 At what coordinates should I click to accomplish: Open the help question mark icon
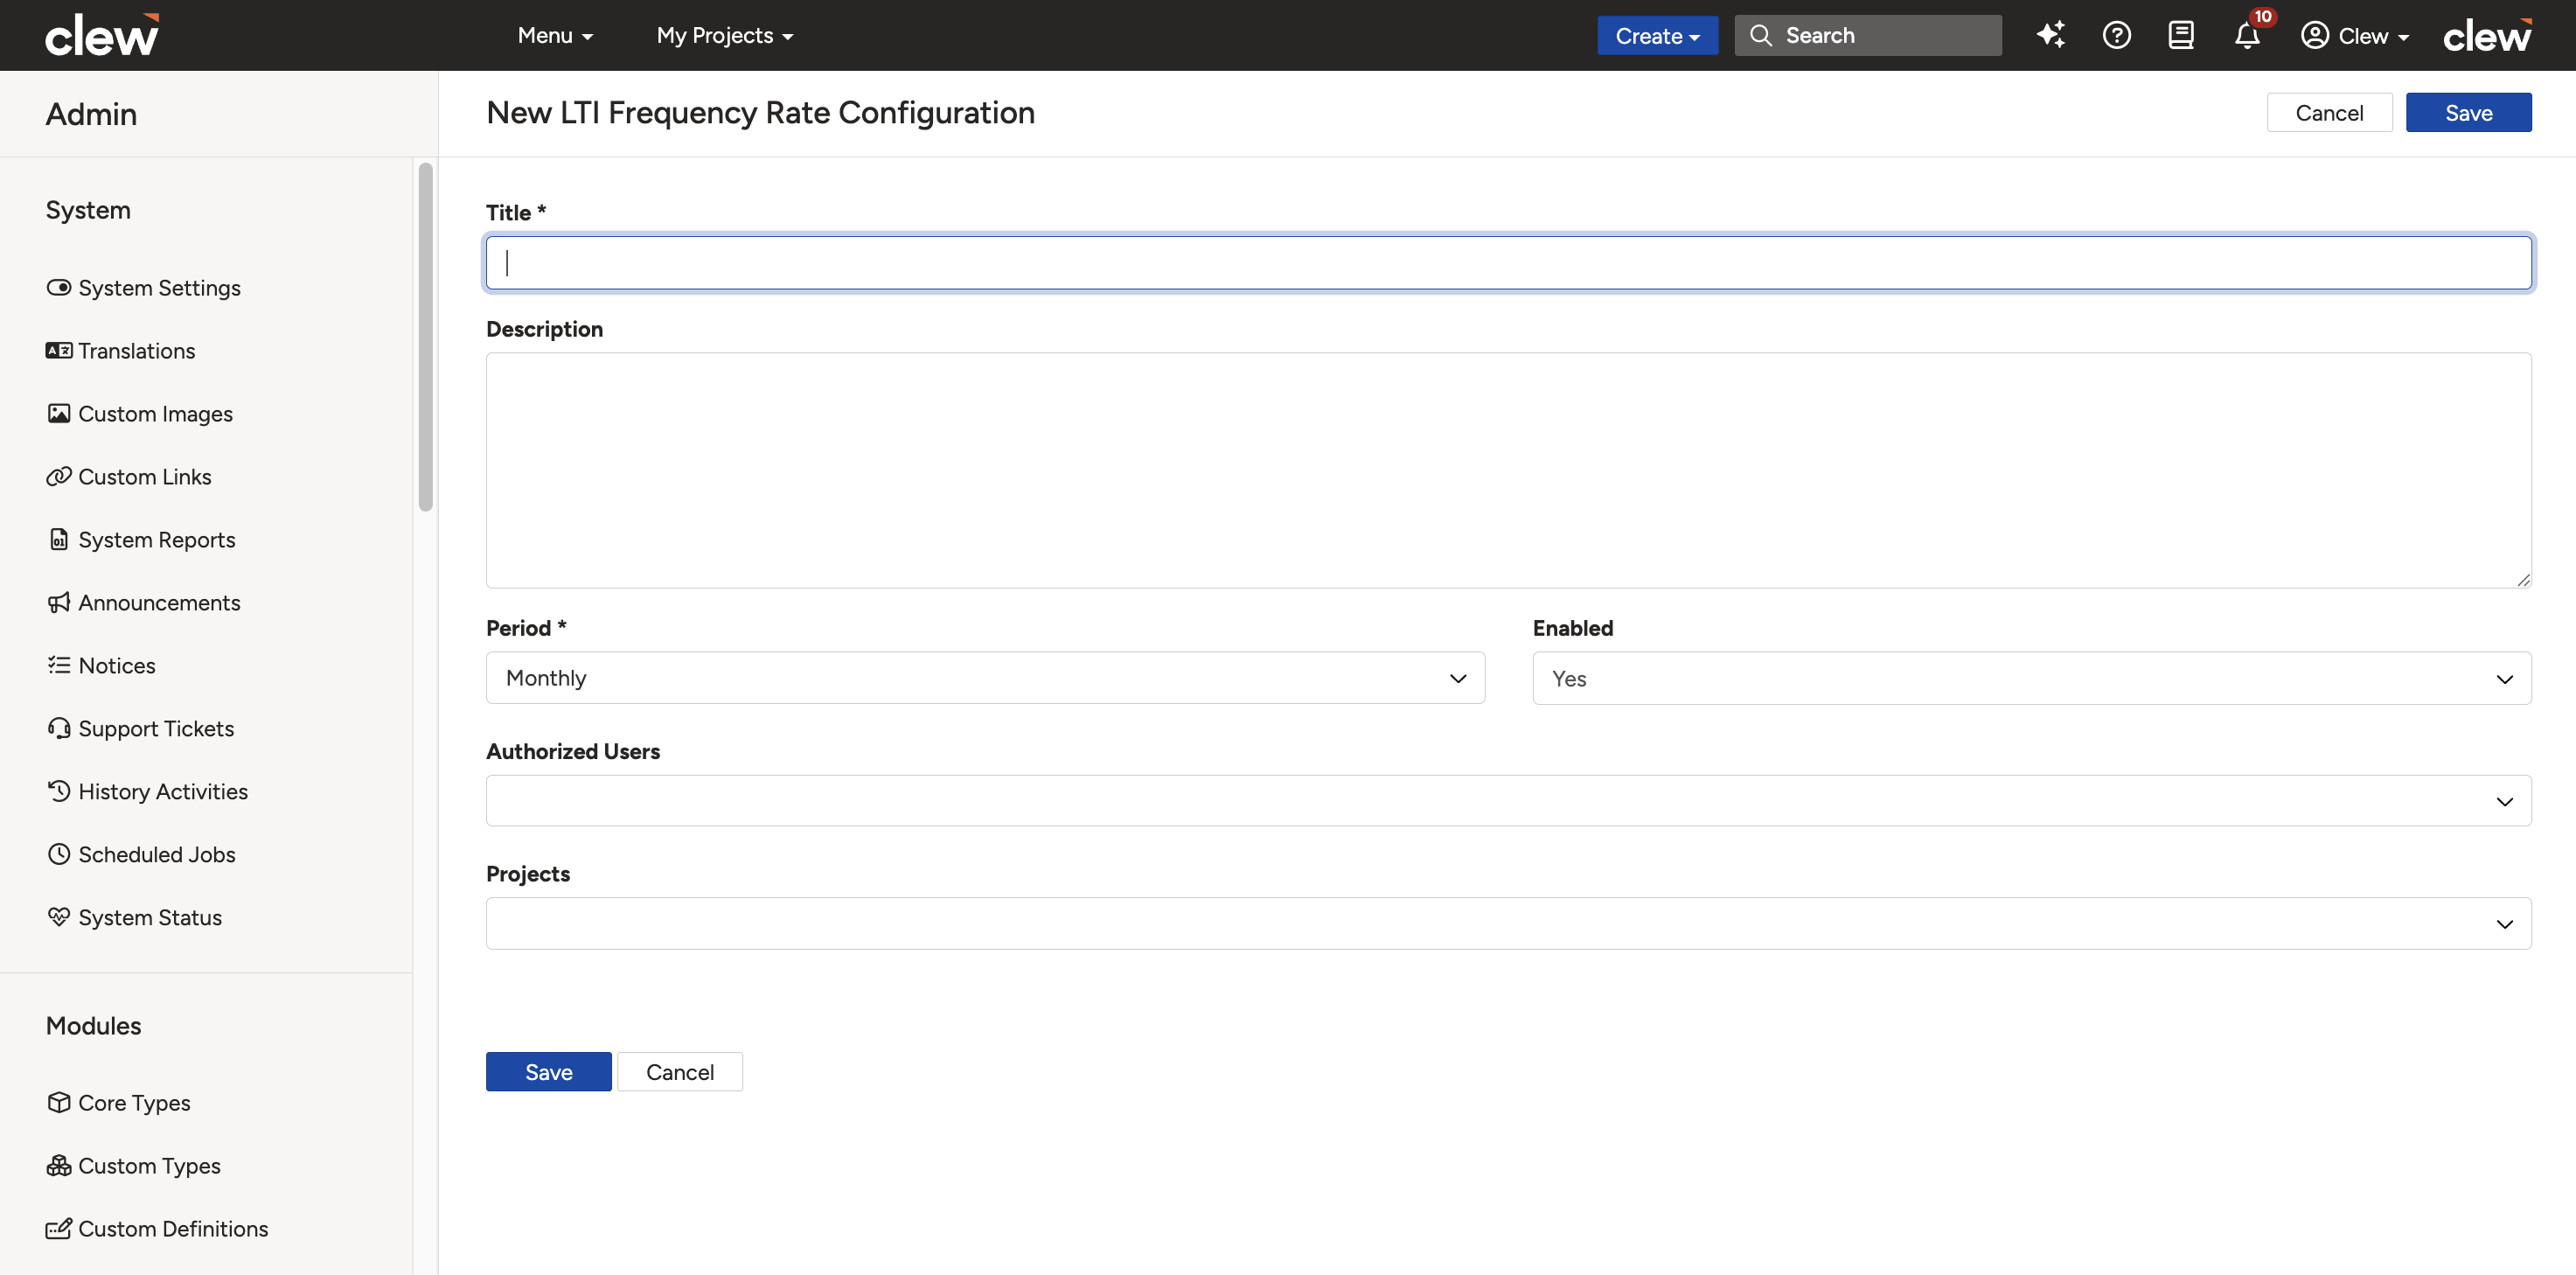(2116, 35)
